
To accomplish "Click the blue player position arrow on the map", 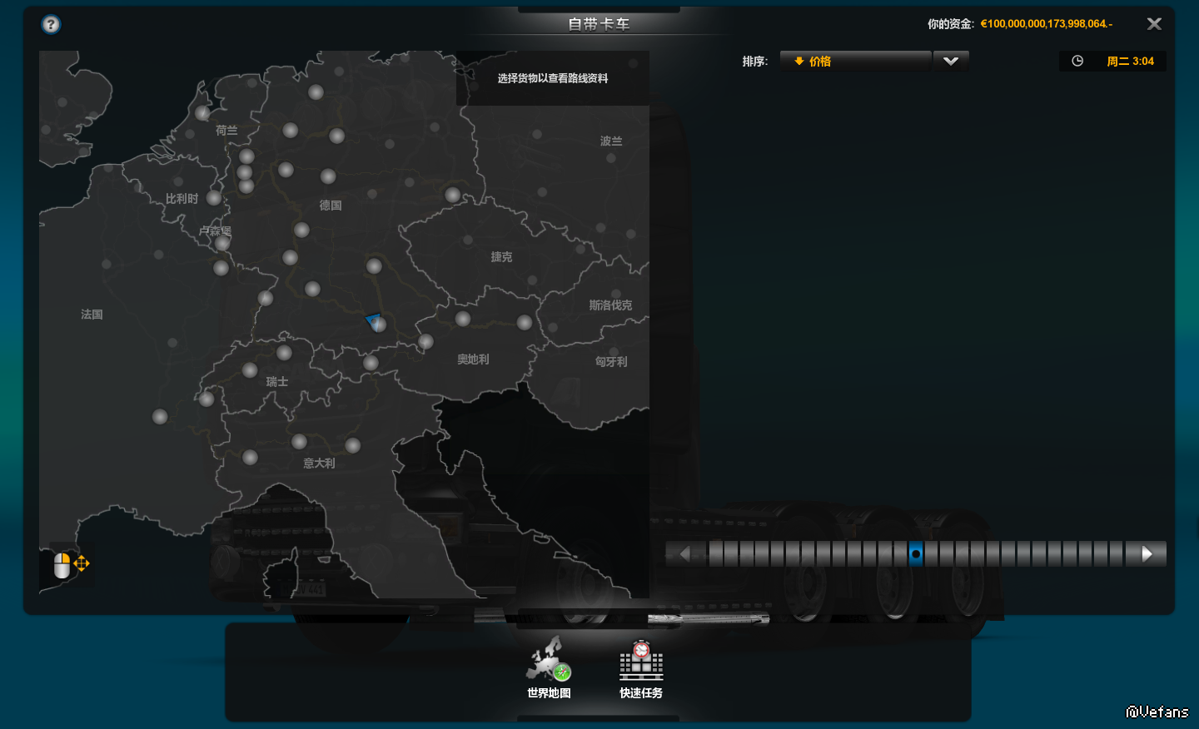I will tap(375, 321).
